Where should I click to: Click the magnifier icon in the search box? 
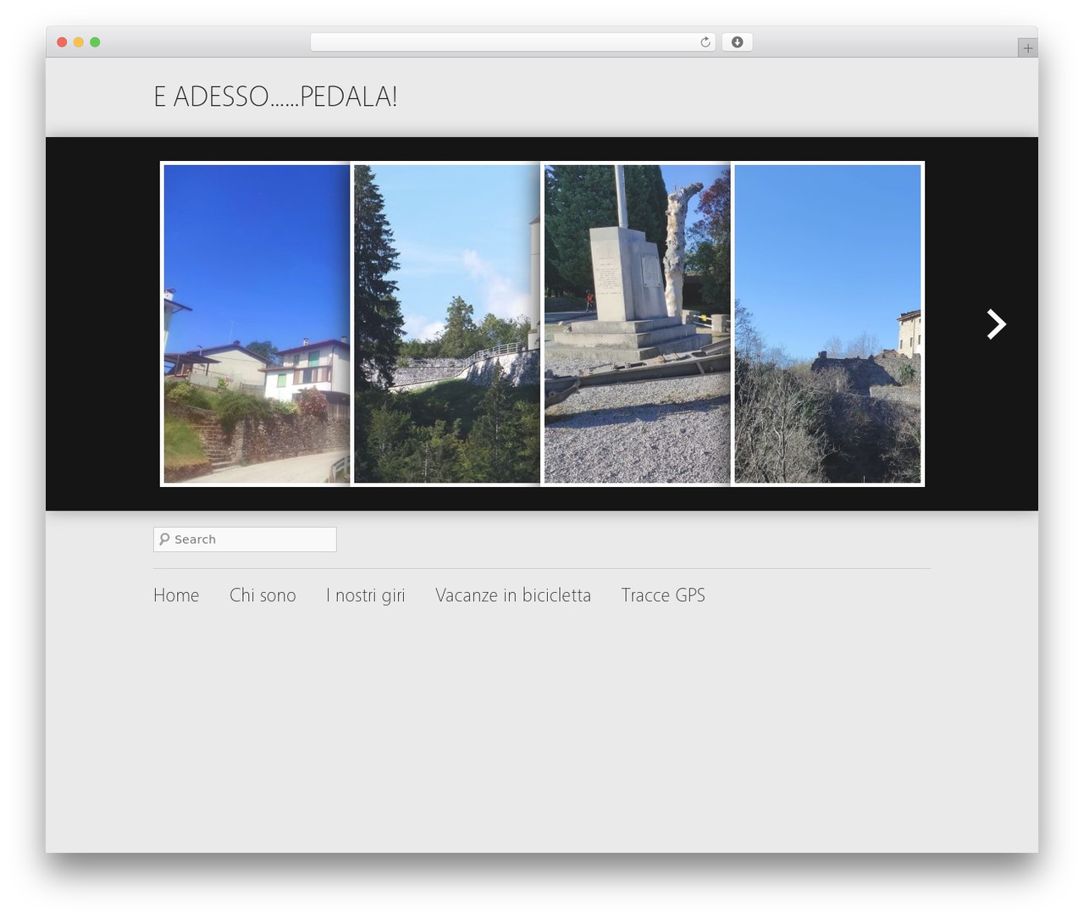pos(164,539)
